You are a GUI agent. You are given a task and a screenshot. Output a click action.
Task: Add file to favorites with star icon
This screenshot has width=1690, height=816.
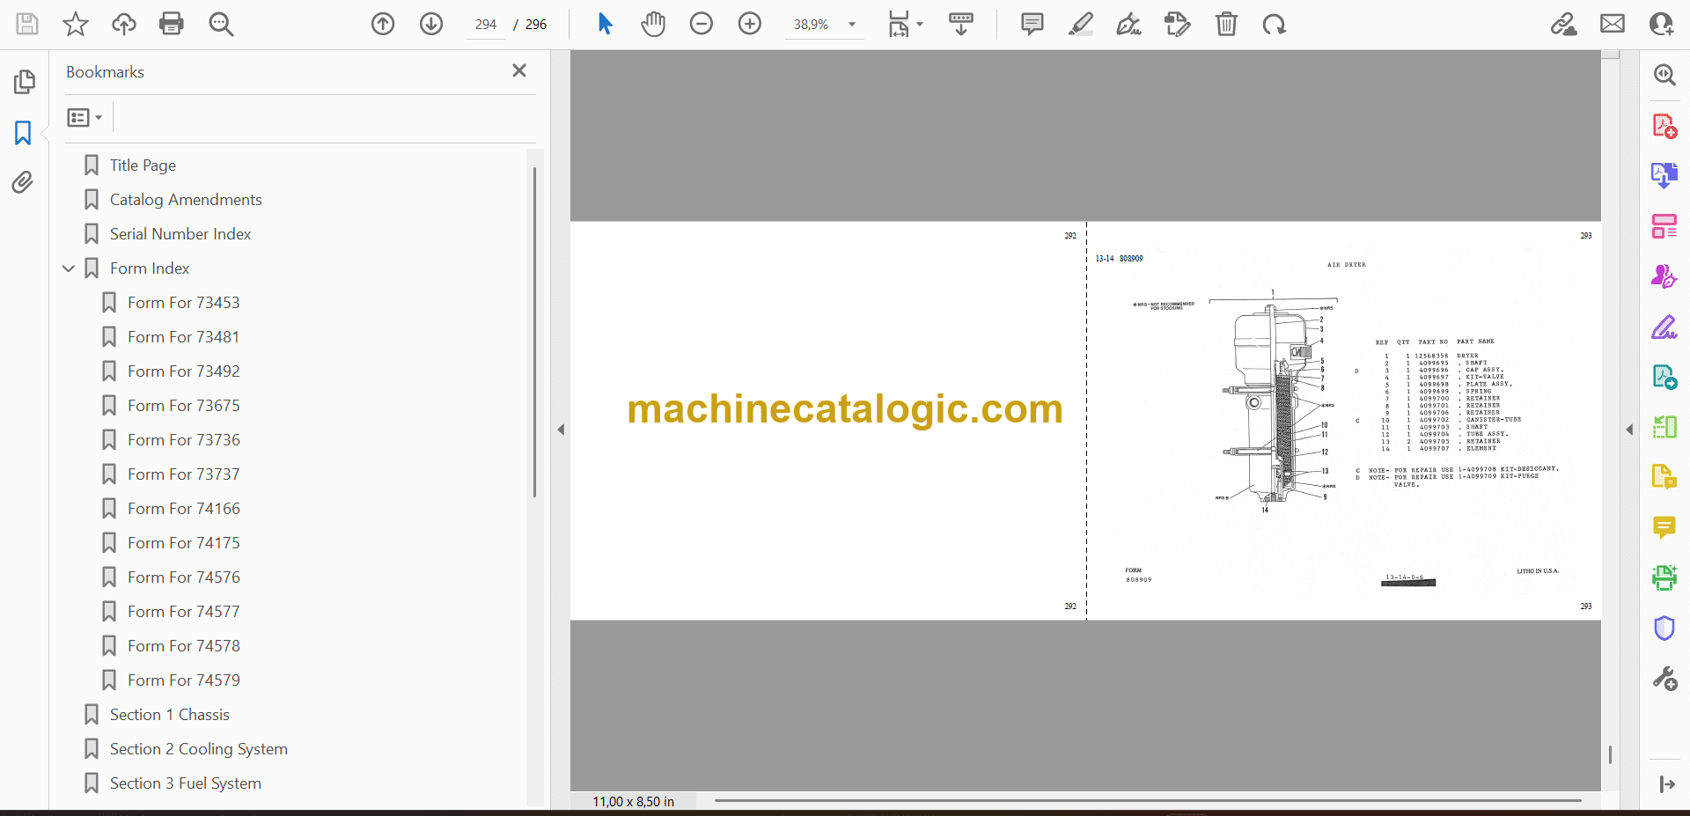76,24
